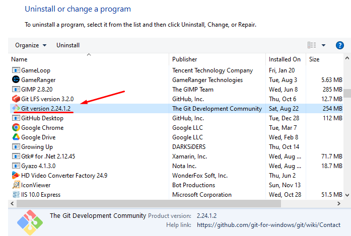Click the Google Drive icon in list

pos(15,137)
